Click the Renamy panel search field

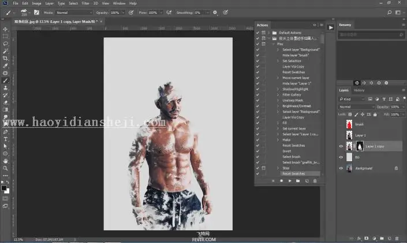[371, 35]
